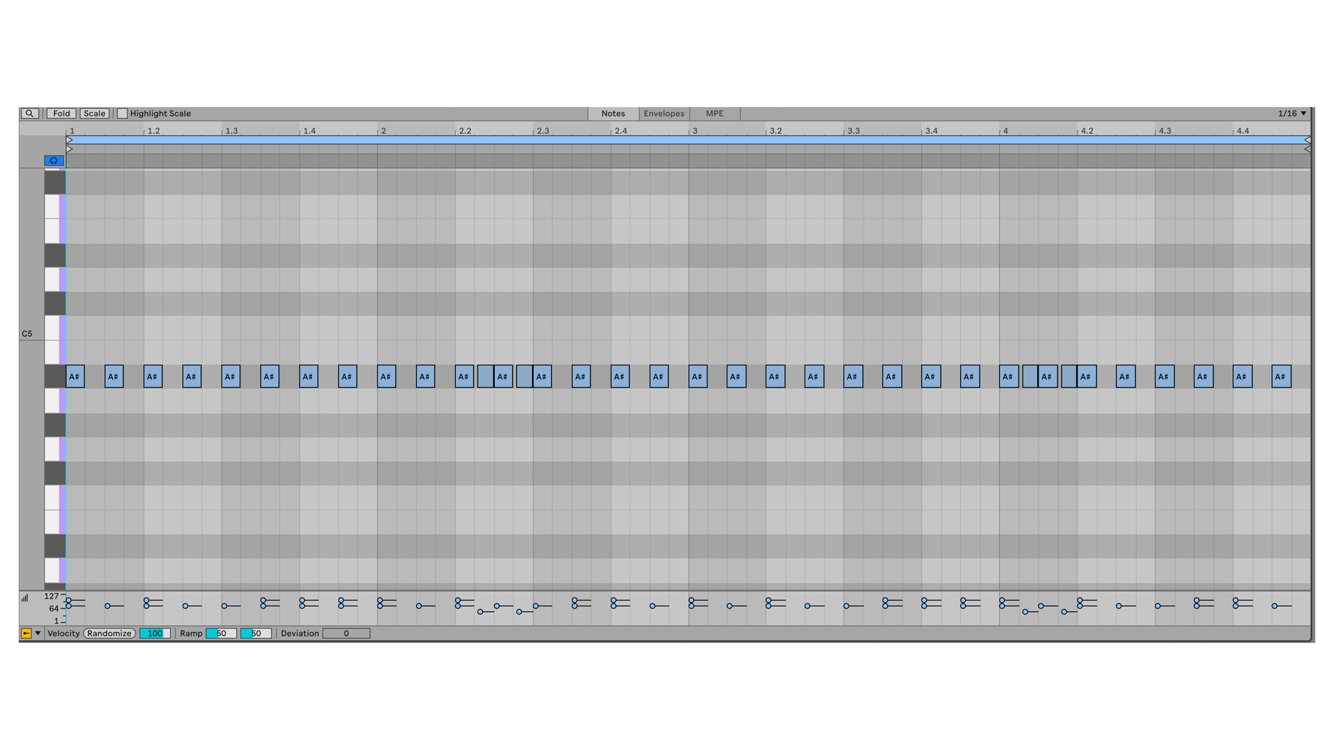The width and height of the screenshot is (1334, 750).
Task: Click ruler position 2.3
Action: click(543, 131)
